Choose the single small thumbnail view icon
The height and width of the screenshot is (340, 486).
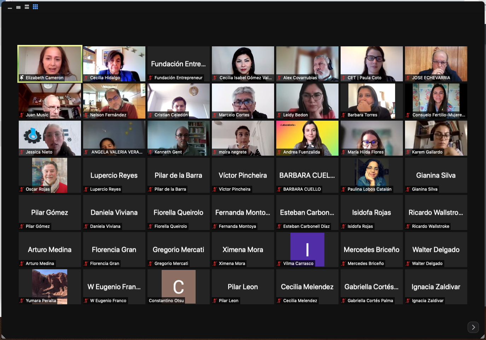tap(18, 7)
